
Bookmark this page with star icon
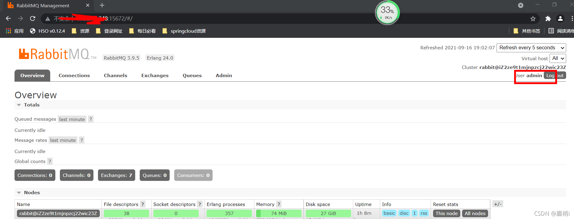pyautogui.click(x=533, y=19)
